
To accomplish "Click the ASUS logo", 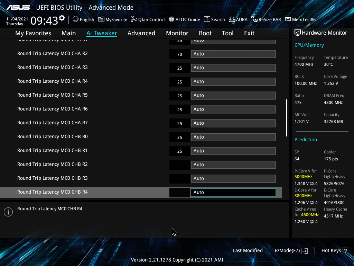I will click(18, 8).
